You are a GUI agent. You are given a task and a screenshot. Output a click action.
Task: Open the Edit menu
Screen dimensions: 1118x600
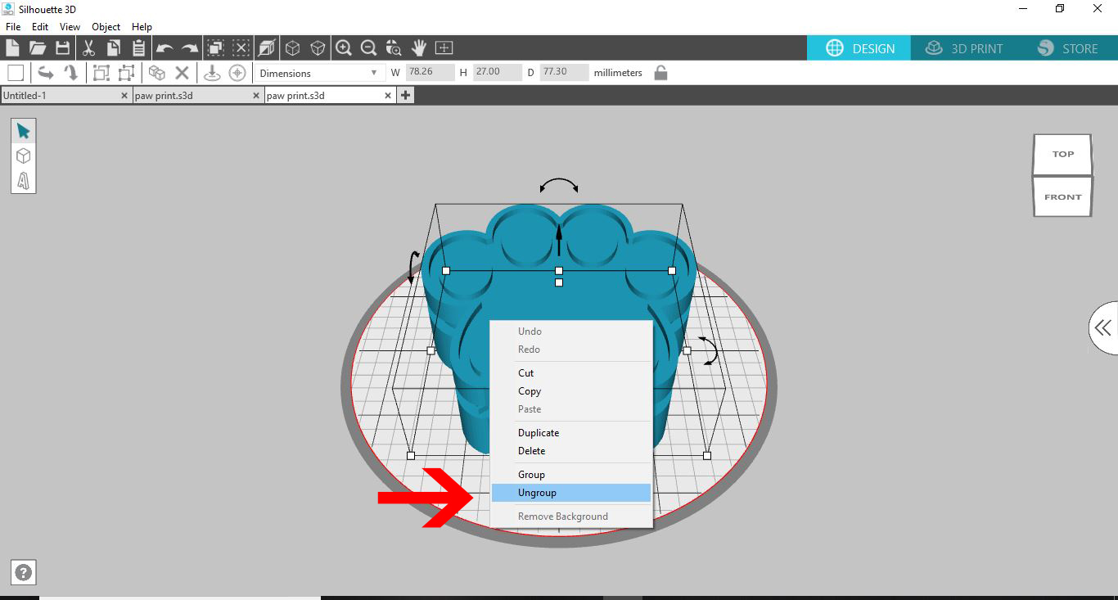click(40, 27)
